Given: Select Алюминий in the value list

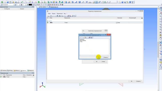Looking at the screenshot, I should [82, 39].
